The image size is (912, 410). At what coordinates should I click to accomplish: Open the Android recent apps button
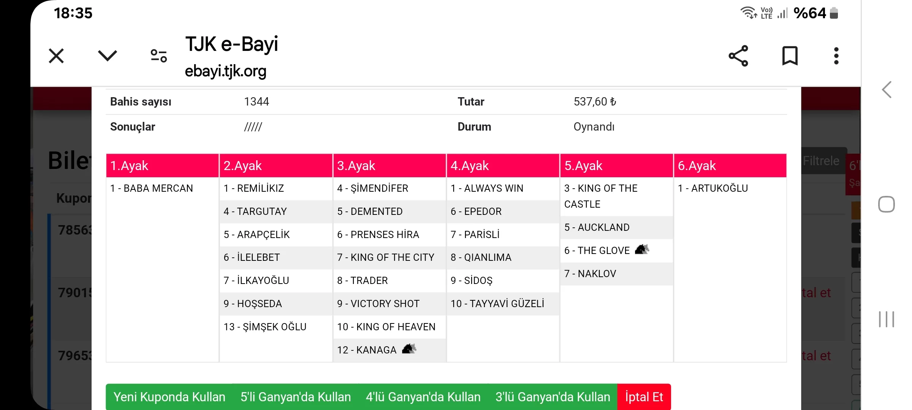pos(886,319)
